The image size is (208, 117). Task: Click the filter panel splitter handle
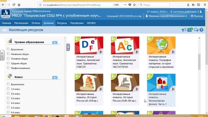pyautogui.click(x=68, y=47)
